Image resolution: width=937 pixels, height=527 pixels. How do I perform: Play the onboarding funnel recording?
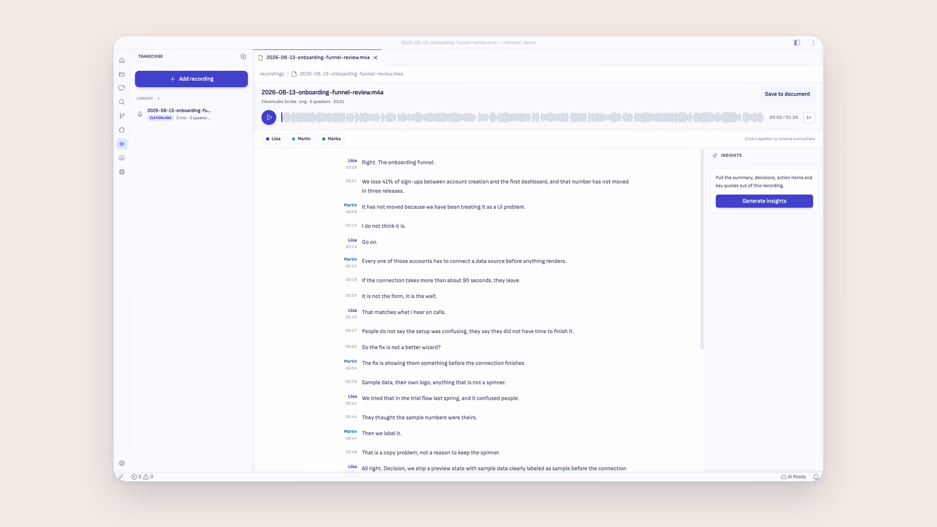(269, 117)
